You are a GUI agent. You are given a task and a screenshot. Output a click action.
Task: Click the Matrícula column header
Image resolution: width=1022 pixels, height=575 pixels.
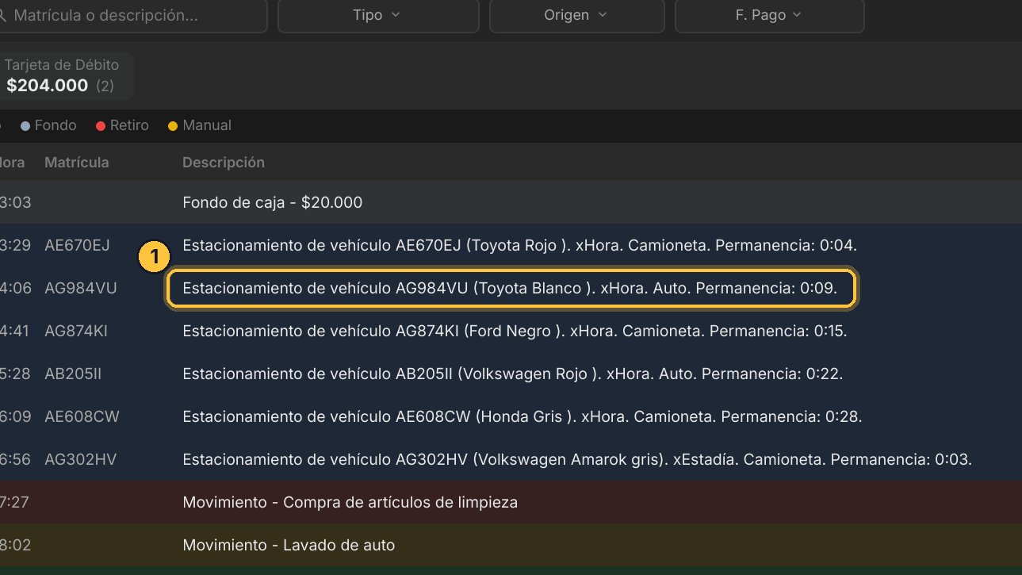[x=77, y=163]
